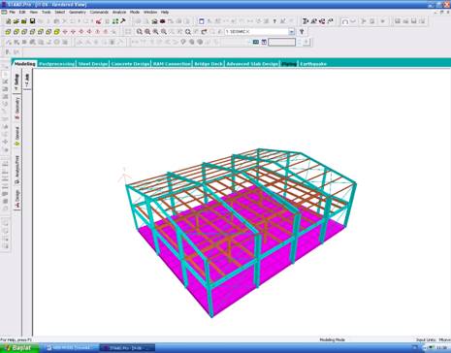Open a file with the folder icon
Image resolution: width=451 pixels, height=353 pixels.
(16, 21)
